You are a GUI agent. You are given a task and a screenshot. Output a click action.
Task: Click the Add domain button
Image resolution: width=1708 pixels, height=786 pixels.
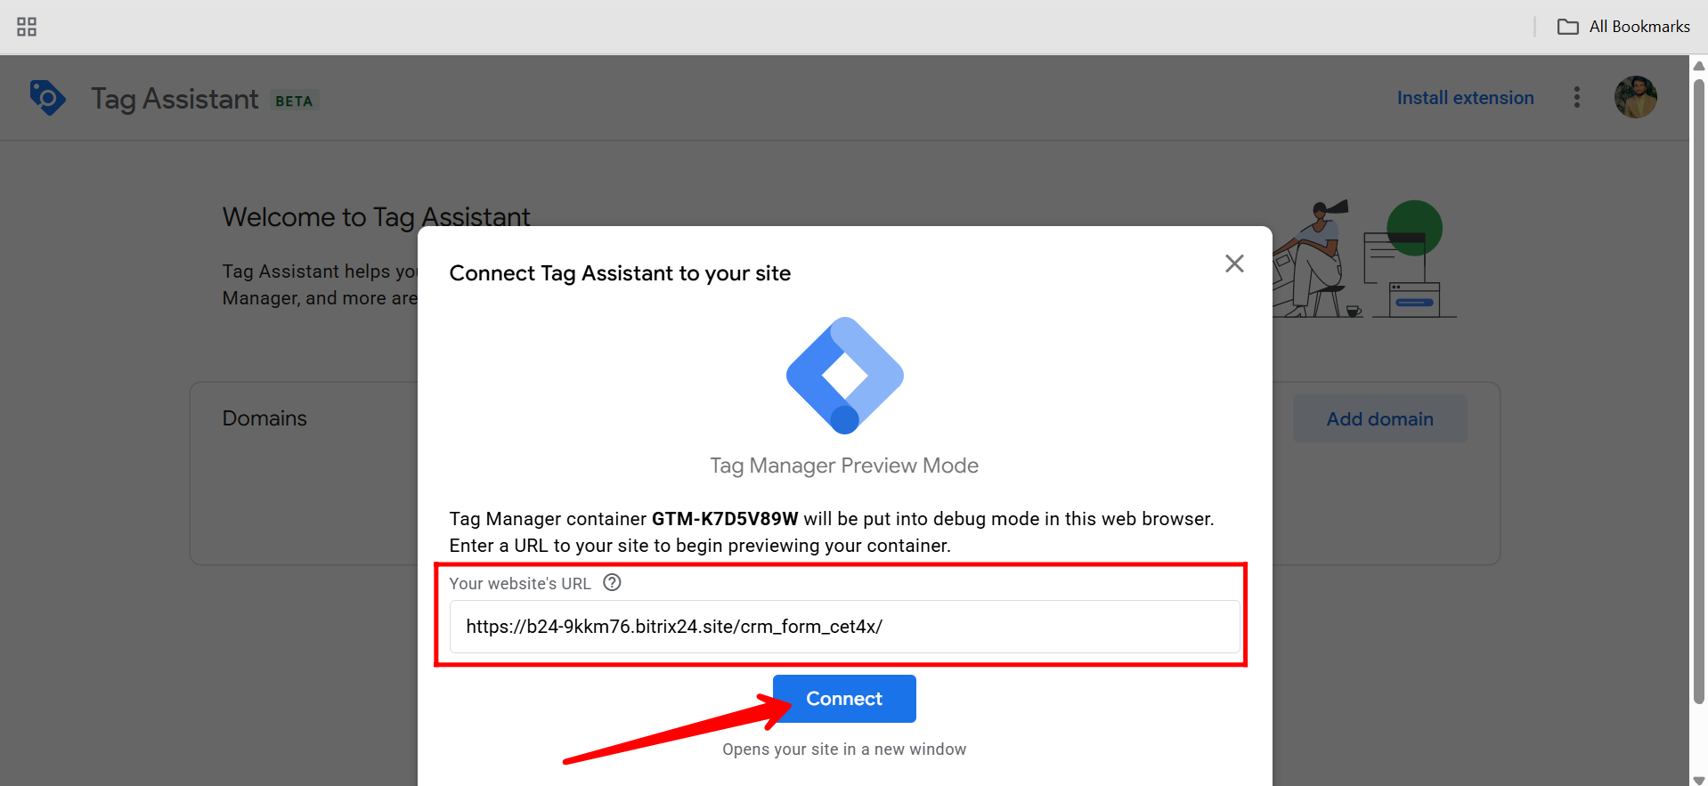[1379, 418]
